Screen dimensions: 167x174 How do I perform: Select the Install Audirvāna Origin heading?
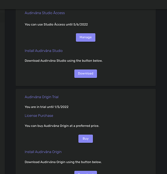43,152
